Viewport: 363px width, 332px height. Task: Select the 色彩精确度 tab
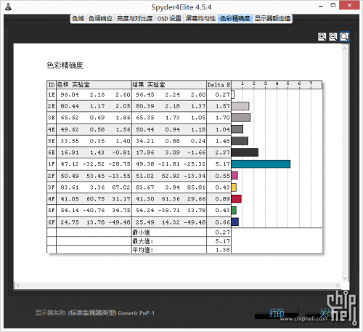[x=235, y=18]
